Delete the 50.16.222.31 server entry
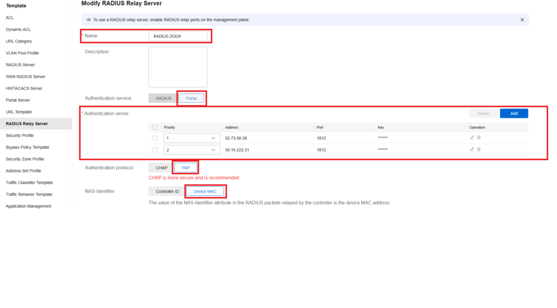This screenshot has width=557, height=308. (479, 150)
